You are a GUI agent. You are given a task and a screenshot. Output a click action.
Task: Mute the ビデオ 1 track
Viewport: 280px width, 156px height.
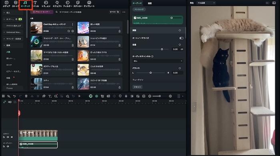8,137
